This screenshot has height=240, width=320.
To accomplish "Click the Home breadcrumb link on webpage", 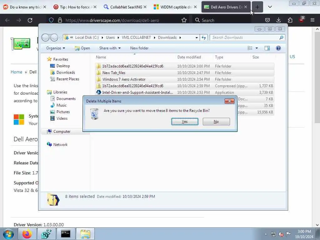I will pos(16,72).
